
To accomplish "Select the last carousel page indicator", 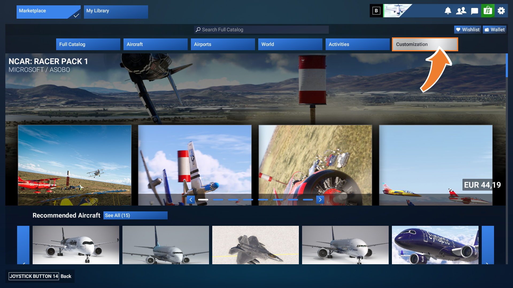I will pyautogui.click(x=308, y=200).
